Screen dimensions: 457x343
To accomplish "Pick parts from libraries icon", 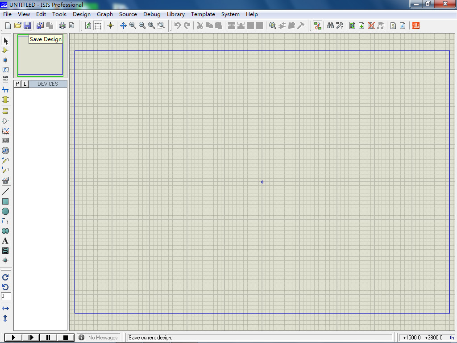I will (x=273, y=25).
